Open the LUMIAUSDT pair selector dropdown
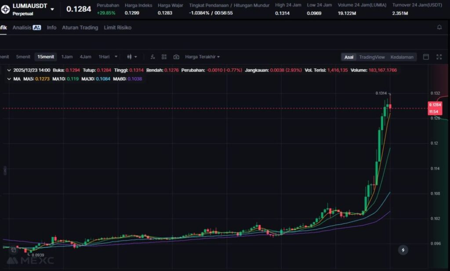450x271 pixels. click(52, 9)
